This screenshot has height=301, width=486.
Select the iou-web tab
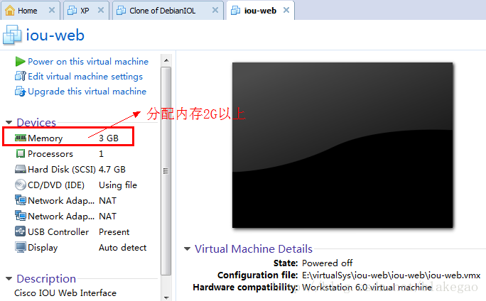point(260,11)
